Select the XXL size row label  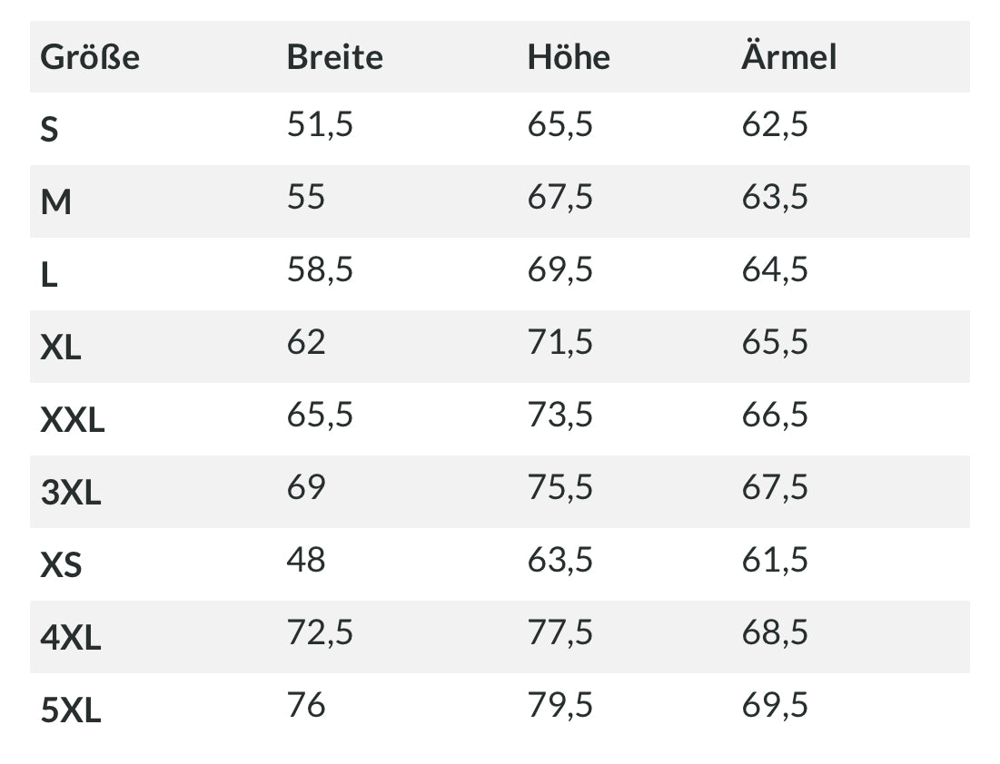72,420
